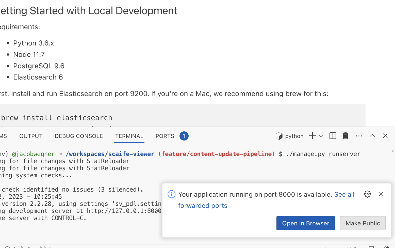Open the PORTS tab
The height and width of the screenshot is (248, 395).
tap(165, 136)
